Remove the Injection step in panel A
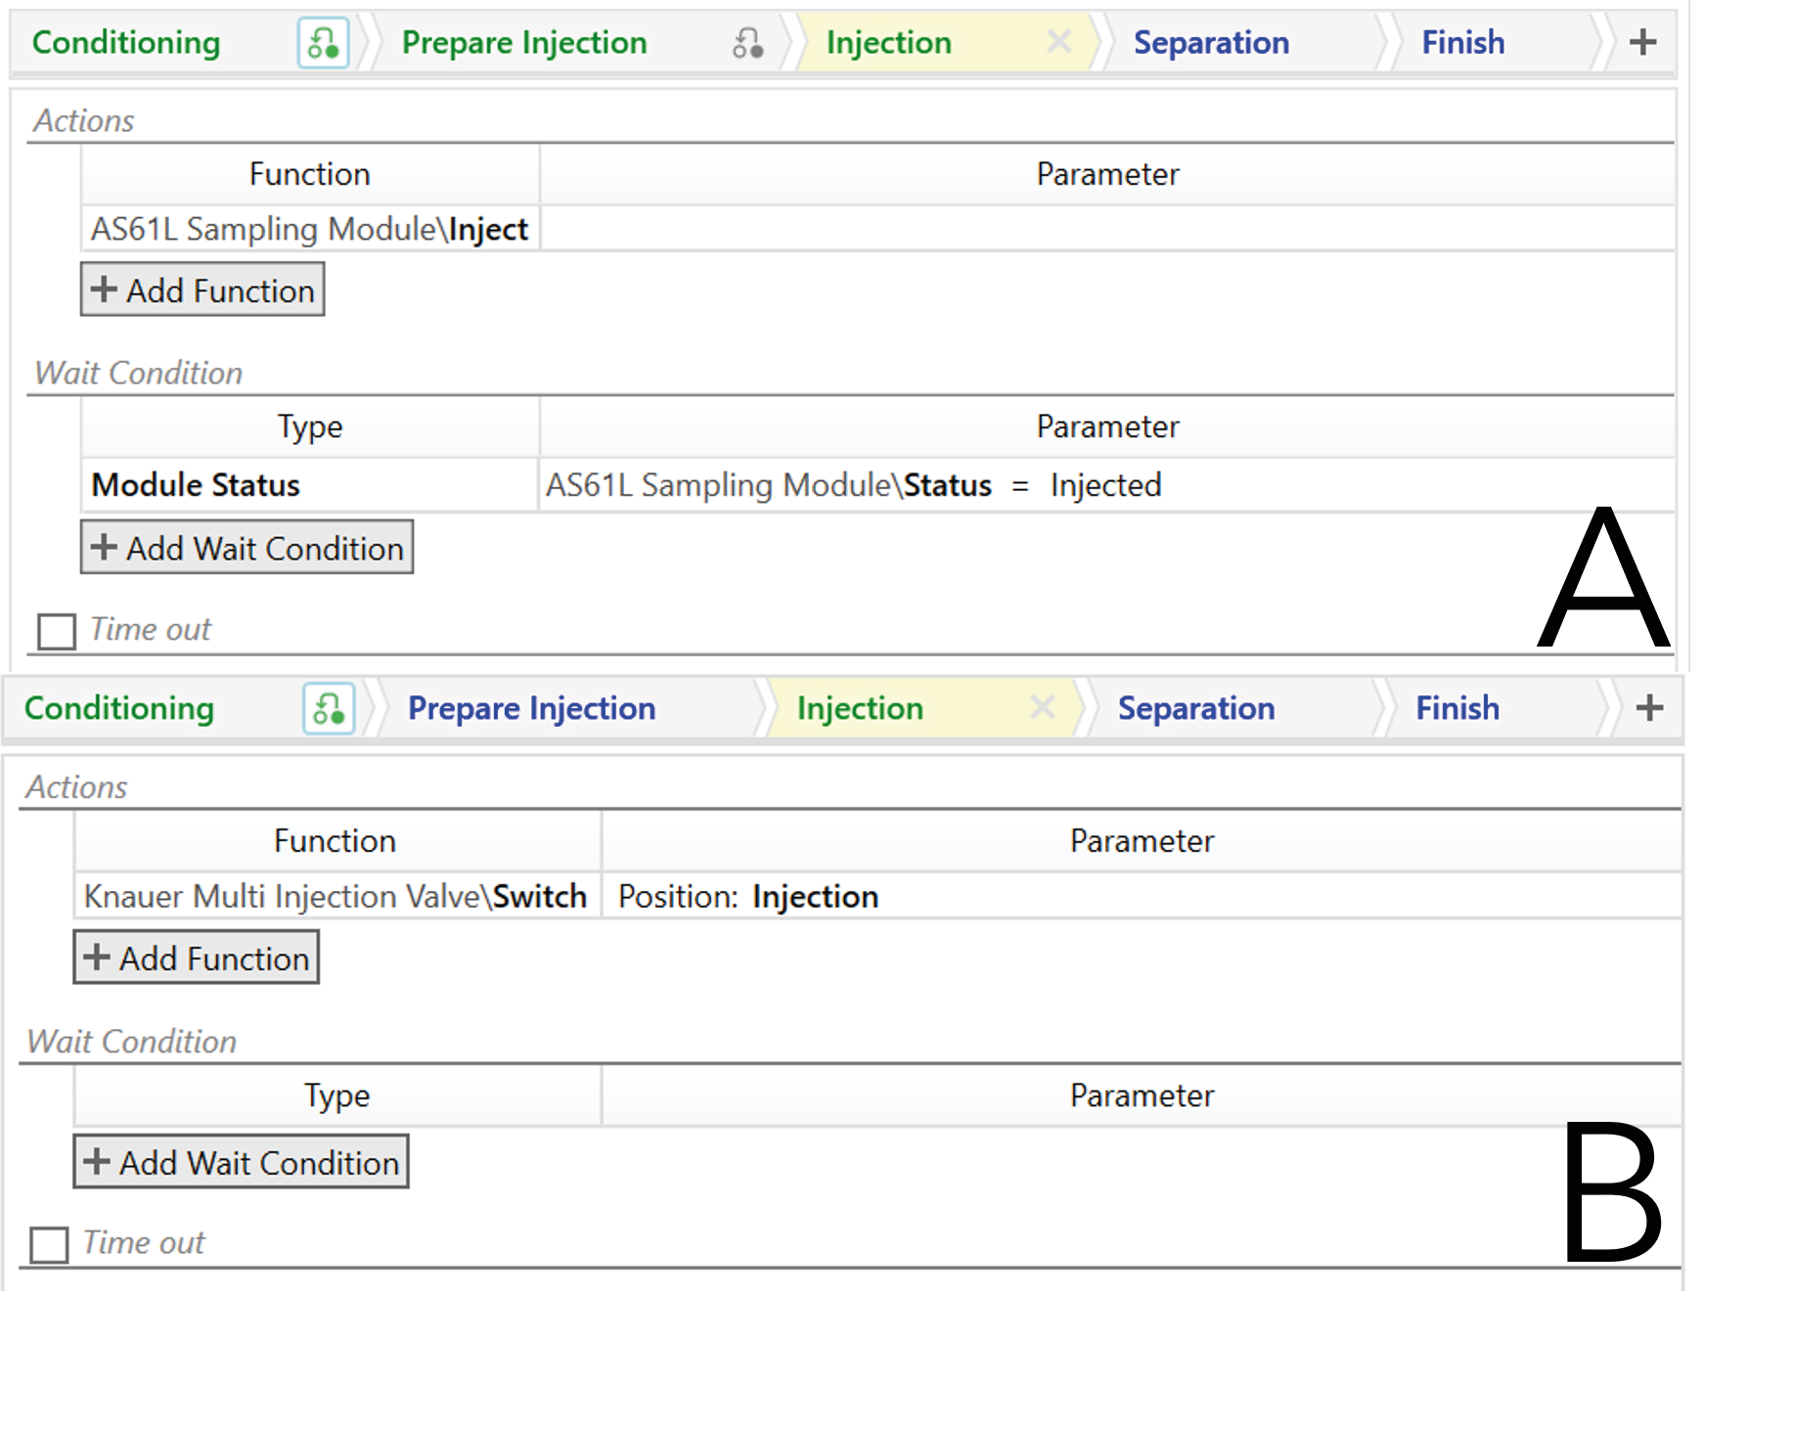Viewport: 1793px width, 1430px height. [x=1058, y=41]
